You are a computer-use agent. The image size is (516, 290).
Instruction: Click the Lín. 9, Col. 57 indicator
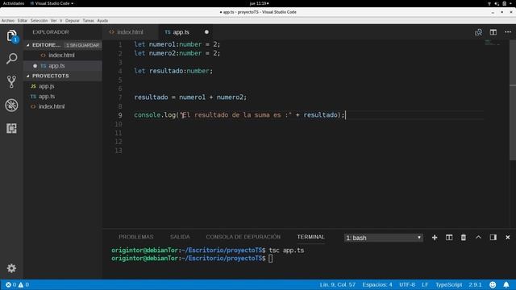click(337, 284)
